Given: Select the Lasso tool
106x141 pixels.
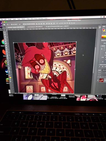Looking at the screenshot, I should (x=5, y=34).
